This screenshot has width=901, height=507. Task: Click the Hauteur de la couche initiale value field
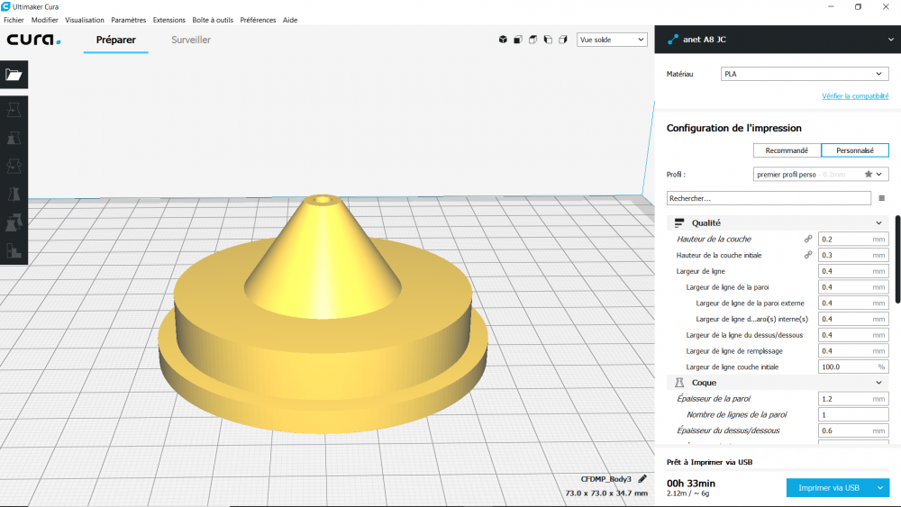click(x=853, y=255)
